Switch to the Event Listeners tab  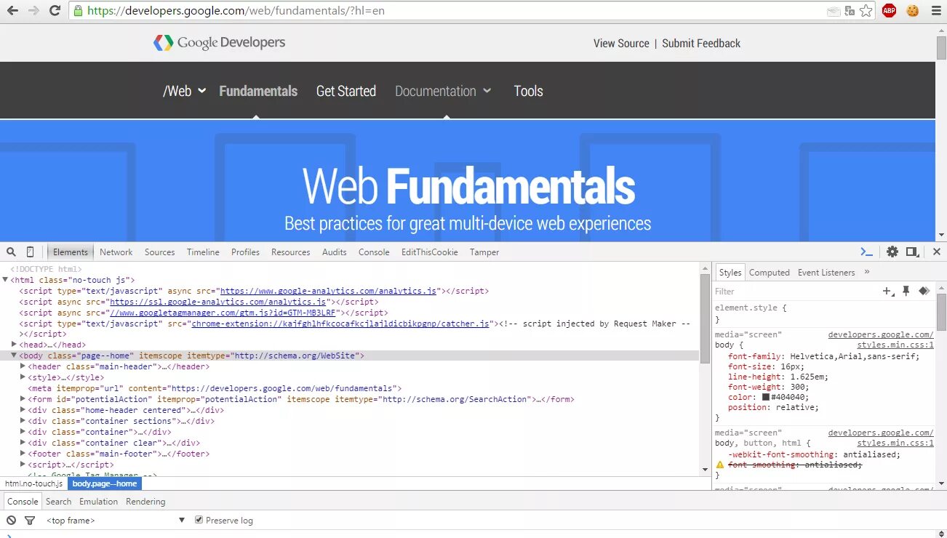[x=826, y=273]
